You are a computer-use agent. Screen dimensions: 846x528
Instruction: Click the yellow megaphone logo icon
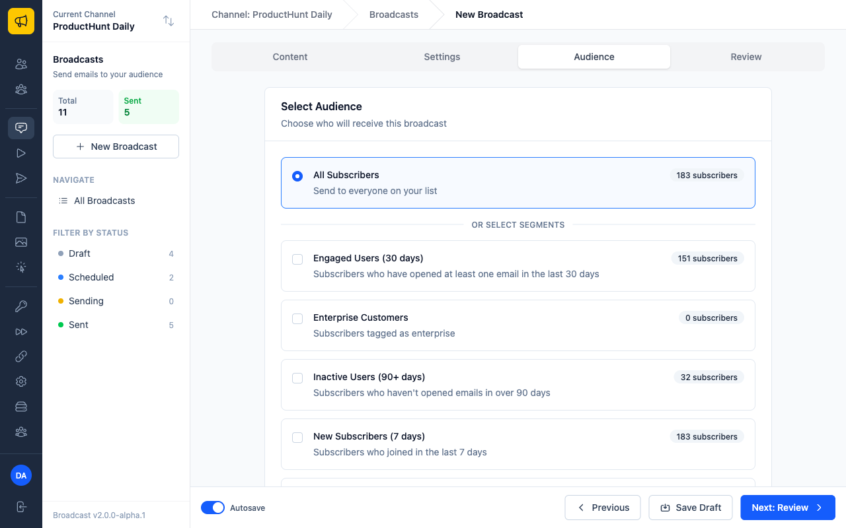tap(21, 21)
